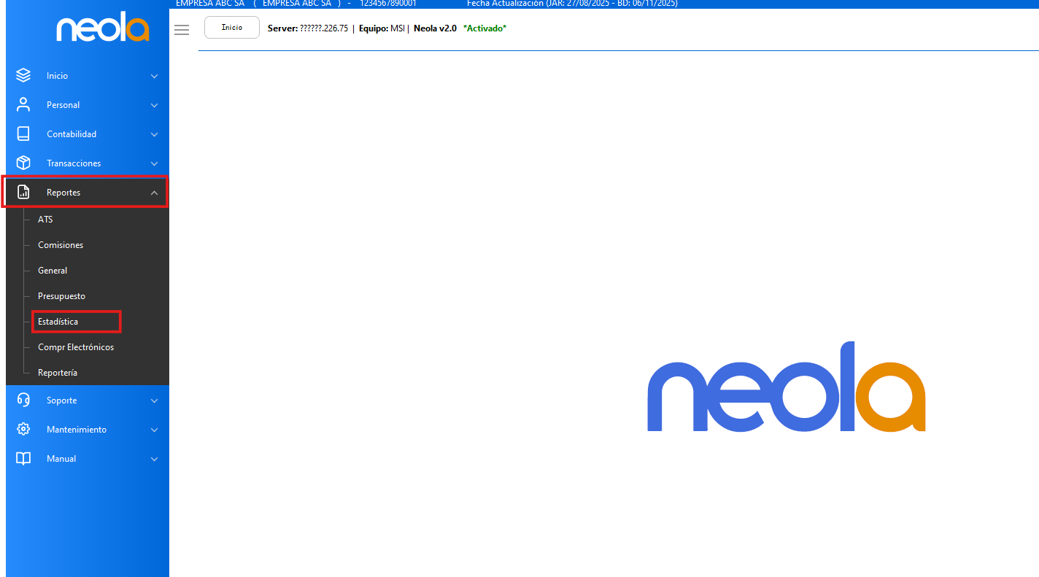1039x577 pixels.
Task: Expand the Contabilidad chevron arrow
Action: point(154,134)
